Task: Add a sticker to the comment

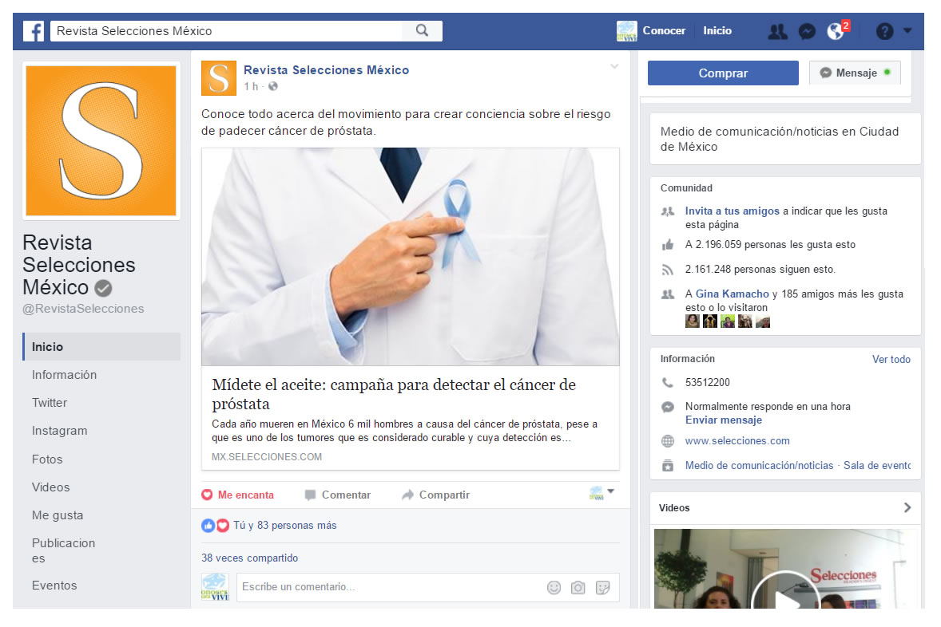Action: (603, 588)
